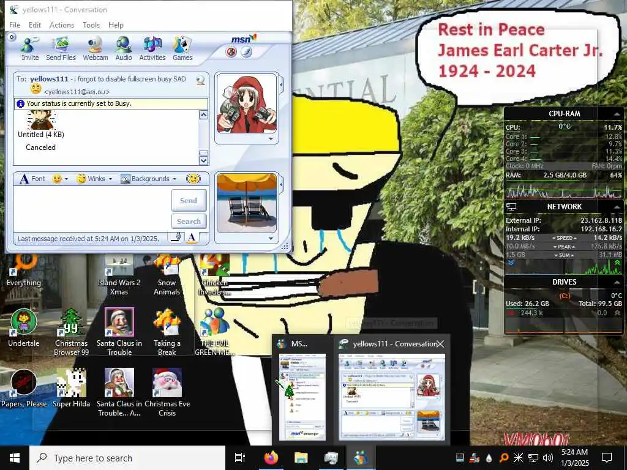This screenshot has width=627, height=470.
Task: Click the contact's anime display picture
Action: click(247, 104)
